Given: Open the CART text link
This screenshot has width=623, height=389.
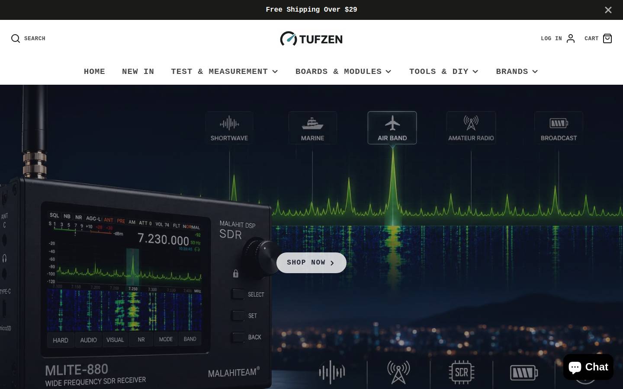Looking at the screenshot, I should click(591, 38).
